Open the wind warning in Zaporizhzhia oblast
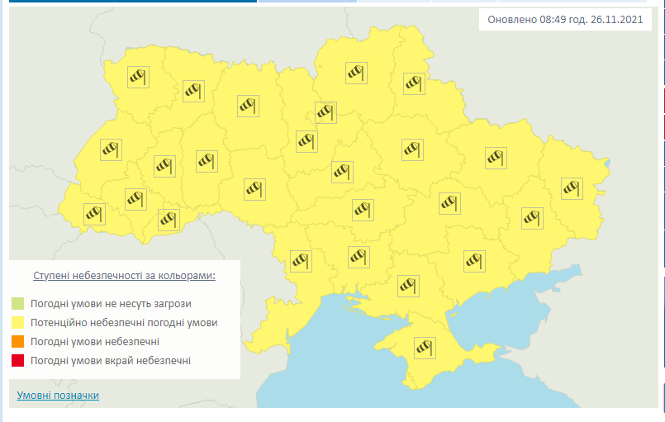This screenshot has width=665, height=422. [x=474, y=261]
